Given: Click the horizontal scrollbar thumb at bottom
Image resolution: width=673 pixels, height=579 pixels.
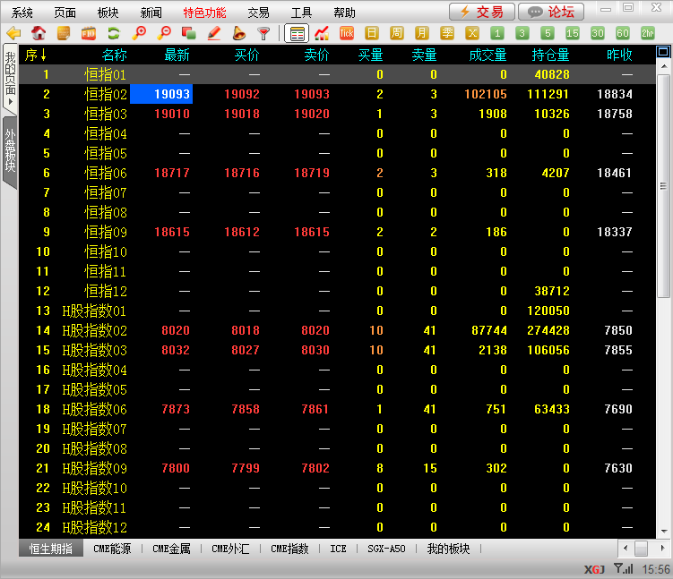Looking at the screenshot, I should [x=641, y=549].
